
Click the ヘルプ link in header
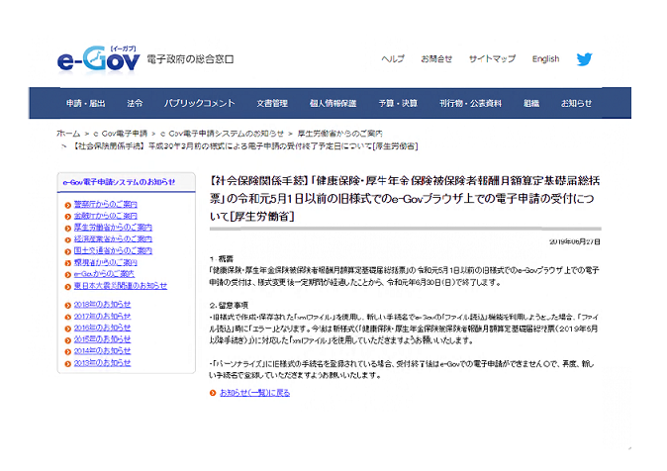pos(393,59)
